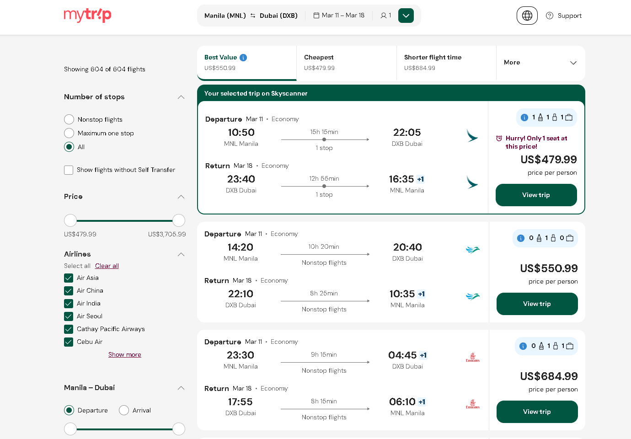Screen dimensions: 631x439
Task: Click the Mar 11 – Mar 18 date field
Action: point(339,16)
